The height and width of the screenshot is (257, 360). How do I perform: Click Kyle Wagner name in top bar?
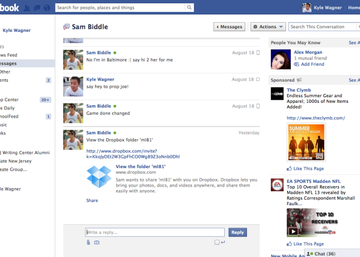pyautogui.click(x=328, y=8)
